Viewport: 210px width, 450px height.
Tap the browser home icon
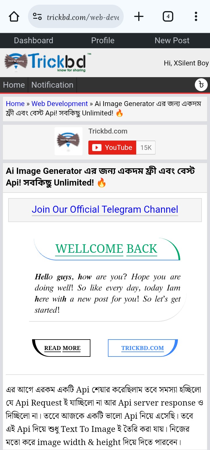tap(14, 17)
